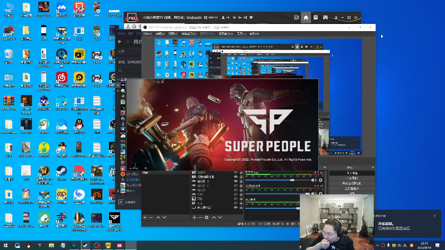The height and width of the screenshot is (250, 445).
Task: Remove scene with minus in OBS Scenes panel
Action: point(151,217)
